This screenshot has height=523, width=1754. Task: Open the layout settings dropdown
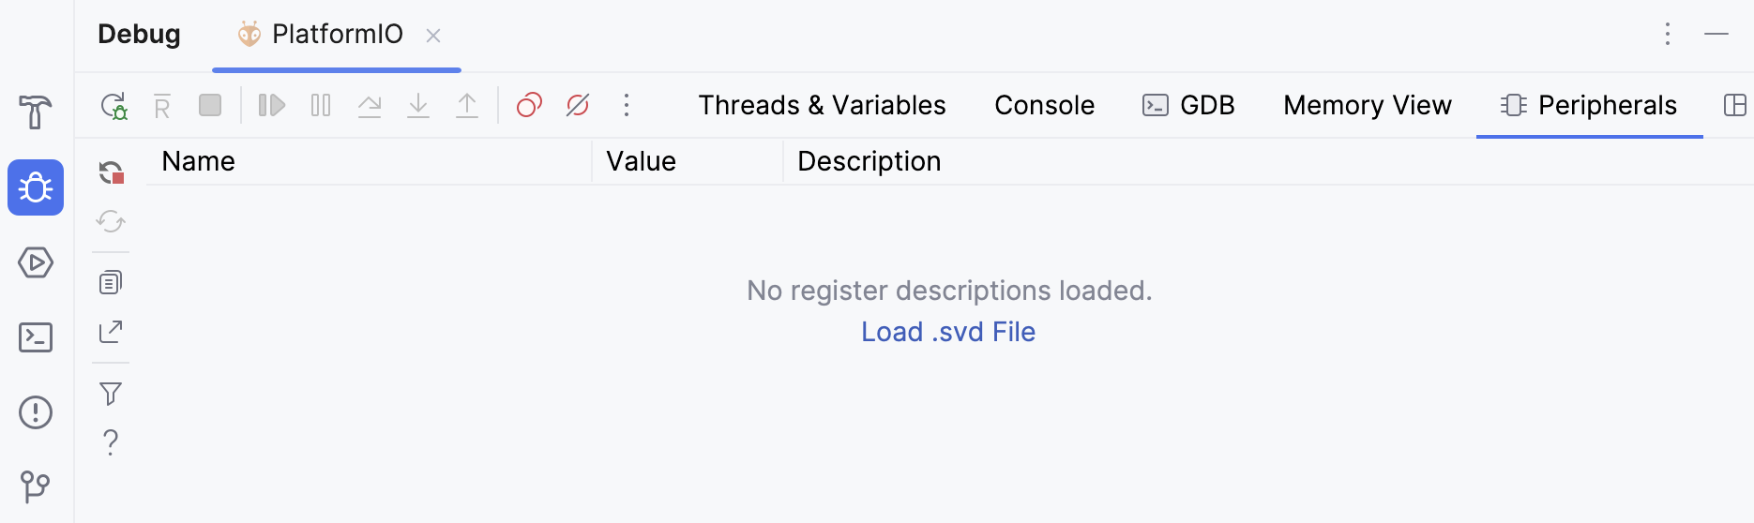[1734, 105]
